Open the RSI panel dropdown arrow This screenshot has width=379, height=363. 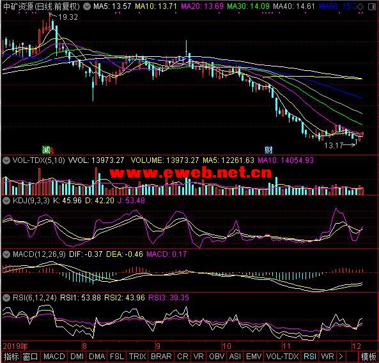coord(6,298)
